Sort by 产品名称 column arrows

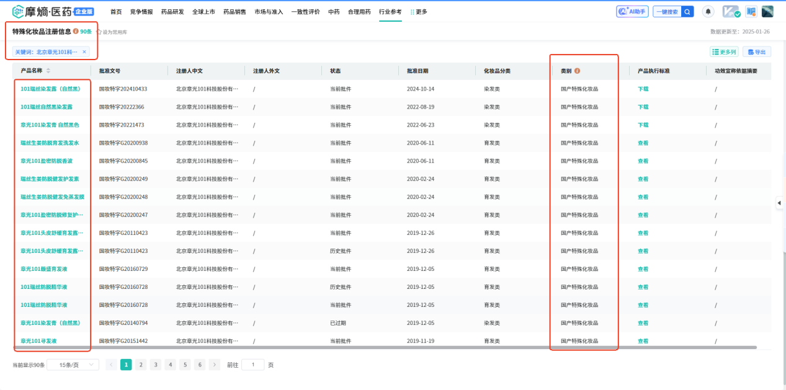(48, 71)
